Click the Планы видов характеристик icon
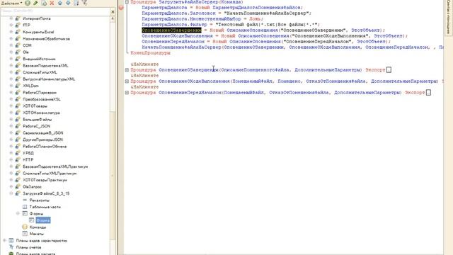This screenshot has width=453, height=255. pyautogui.click(x=11, y=241)
